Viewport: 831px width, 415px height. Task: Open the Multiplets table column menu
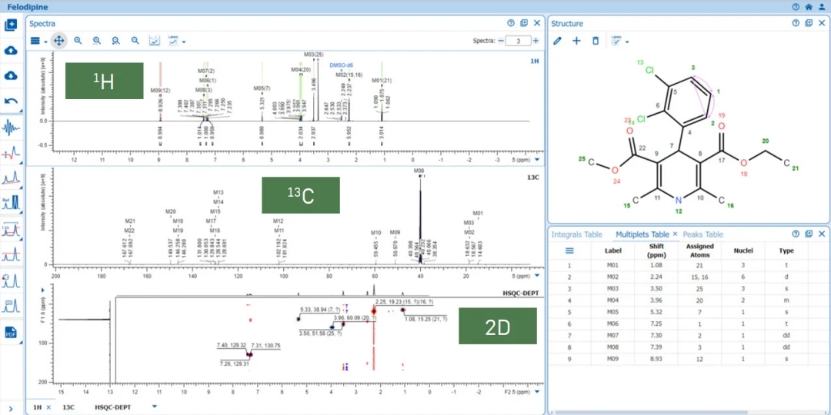(x=569, y=251)
